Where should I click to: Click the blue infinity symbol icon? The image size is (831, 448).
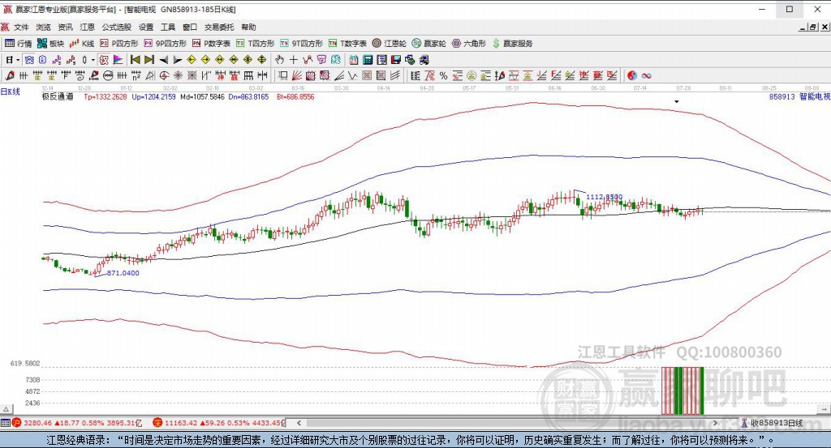646,75
